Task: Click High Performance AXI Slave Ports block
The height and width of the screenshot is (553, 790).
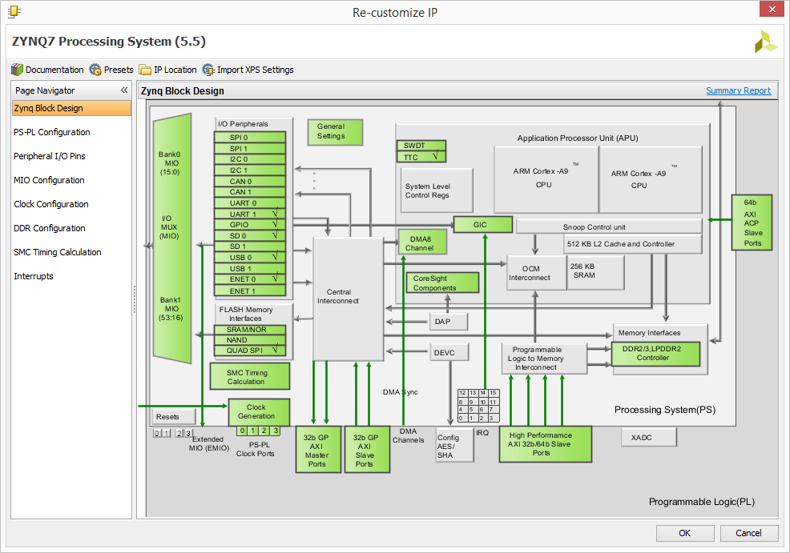Action: tap(545, 444)
